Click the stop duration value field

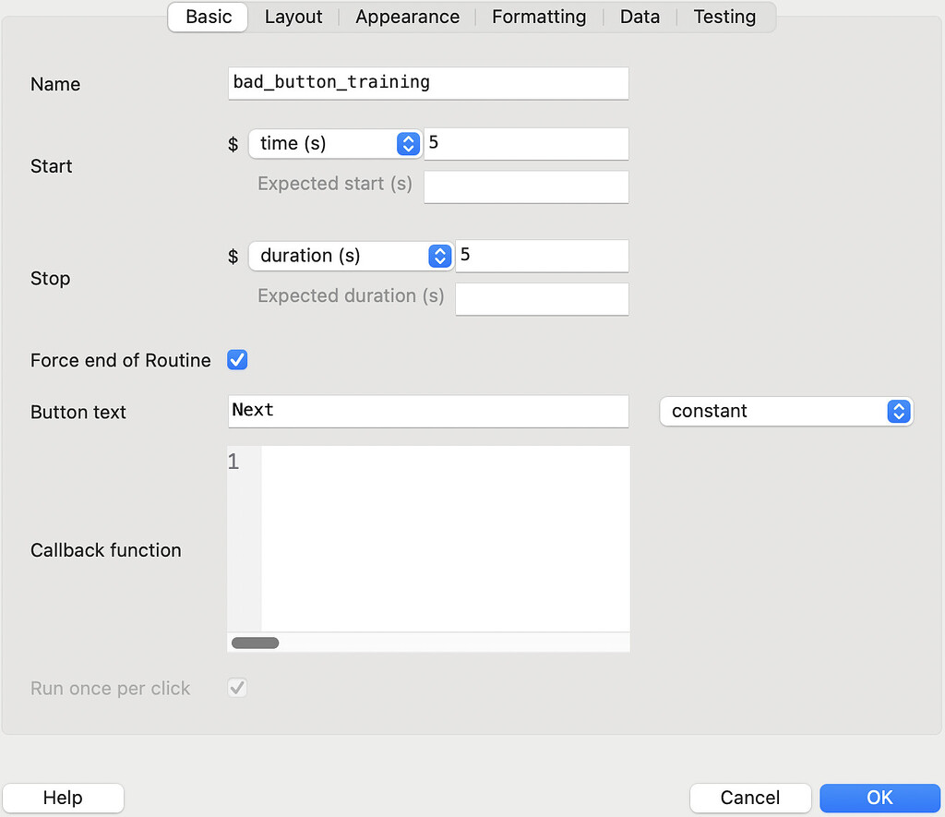pyautogui.click(x=542, y=256)
